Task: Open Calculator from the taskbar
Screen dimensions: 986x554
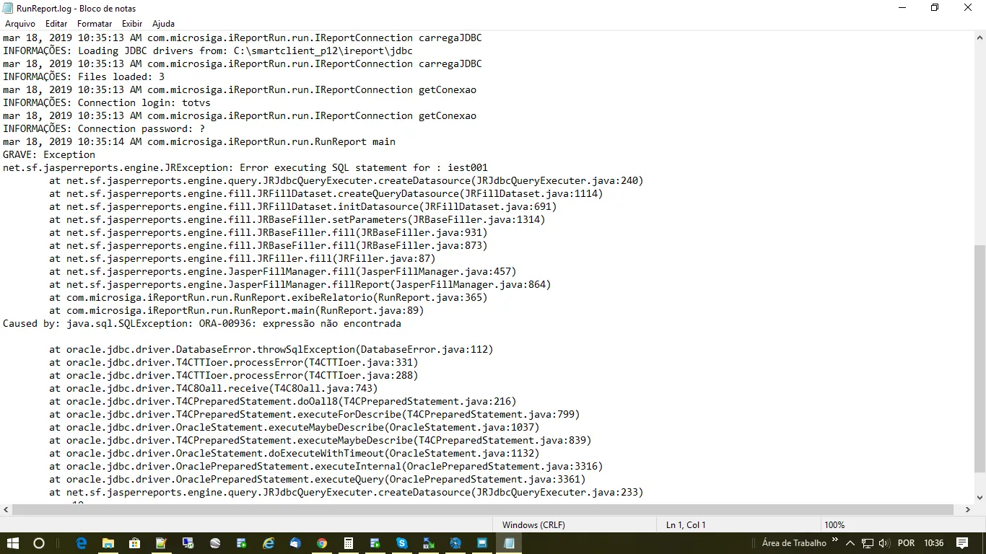Action: point(349,543)
